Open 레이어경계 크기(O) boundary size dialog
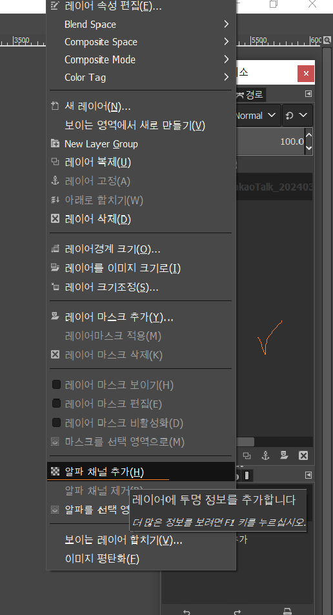The height and width of the screenshot is (615, 333). pyautogui.click(x=141, y=249)
